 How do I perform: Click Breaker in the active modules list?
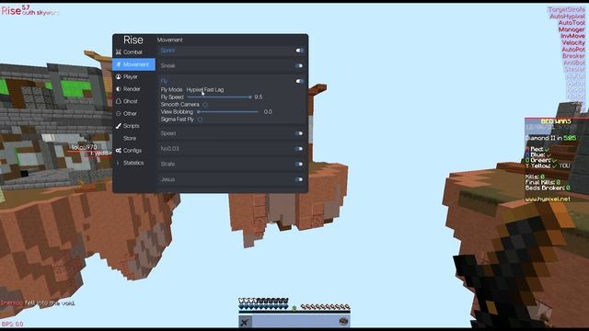pos(573,56)
